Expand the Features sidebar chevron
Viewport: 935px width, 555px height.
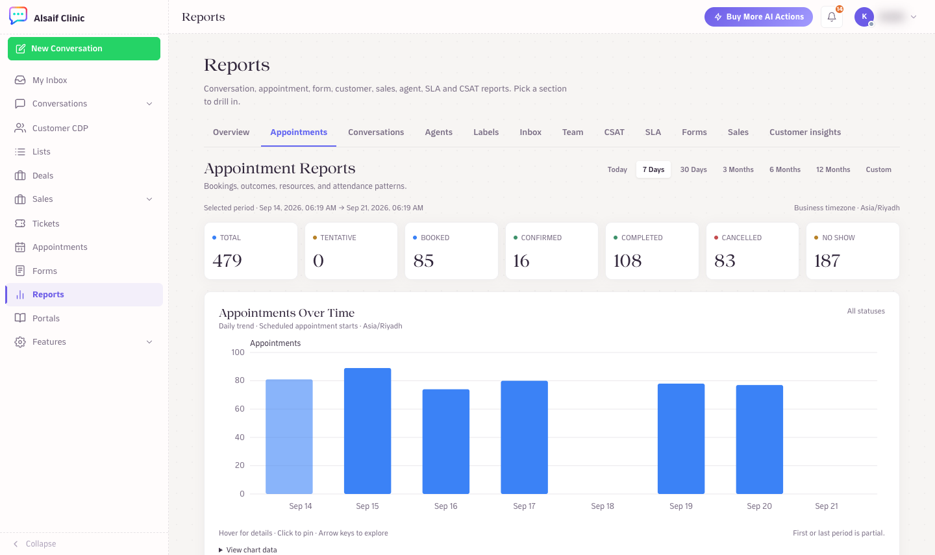tap(149, 342)
